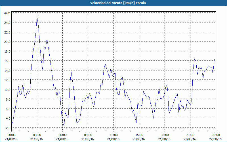Pick the 15:00 time axis label
Image resolution: width=227 pixels, height=142 pixels.
(x=139, y=135)
